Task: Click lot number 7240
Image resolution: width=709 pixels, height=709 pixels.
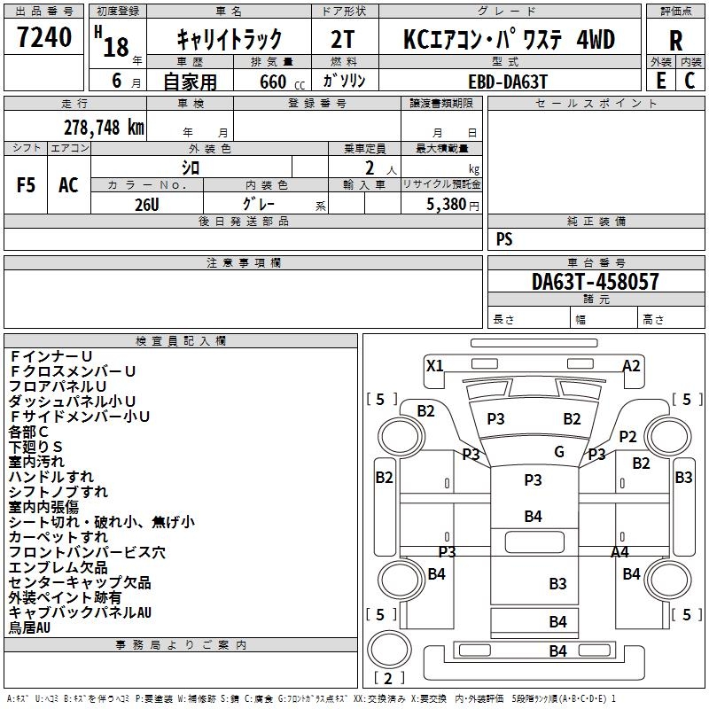Action: [44, 37]
